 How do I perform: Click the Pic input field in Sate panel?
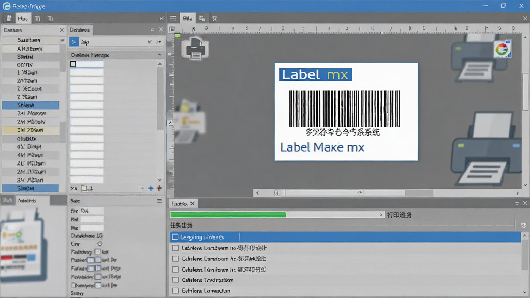point(92,211)
